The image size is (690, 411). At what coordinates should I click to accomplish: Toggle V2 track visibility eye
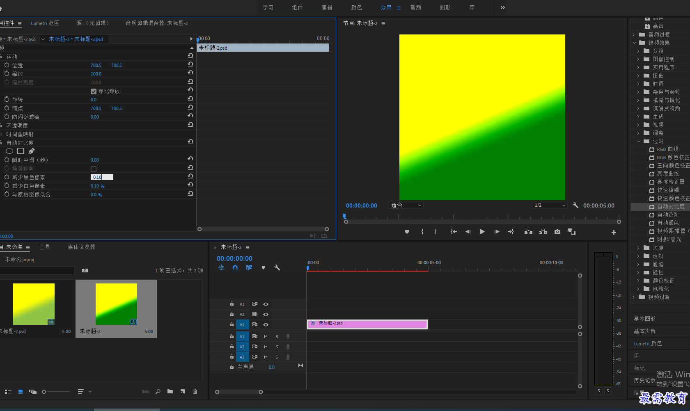[x=266, y=314]
